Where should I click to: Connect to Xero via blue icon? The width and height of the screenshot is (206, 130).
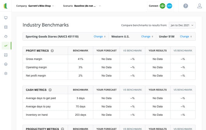169,6
